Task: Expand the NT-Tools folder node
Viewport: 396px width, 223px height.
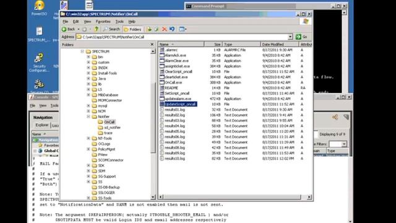Action: (88, 138)
